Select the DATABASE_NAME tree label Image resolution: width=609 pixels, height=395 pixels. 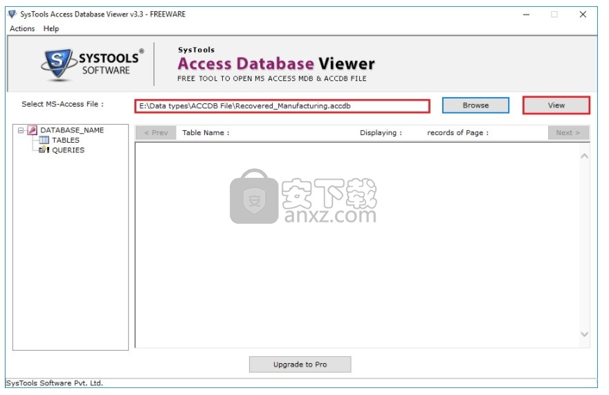coord(72,130)
